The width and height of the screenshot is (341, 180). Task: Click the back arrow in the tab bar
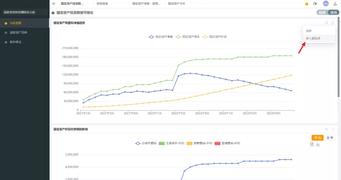[54, 3]
